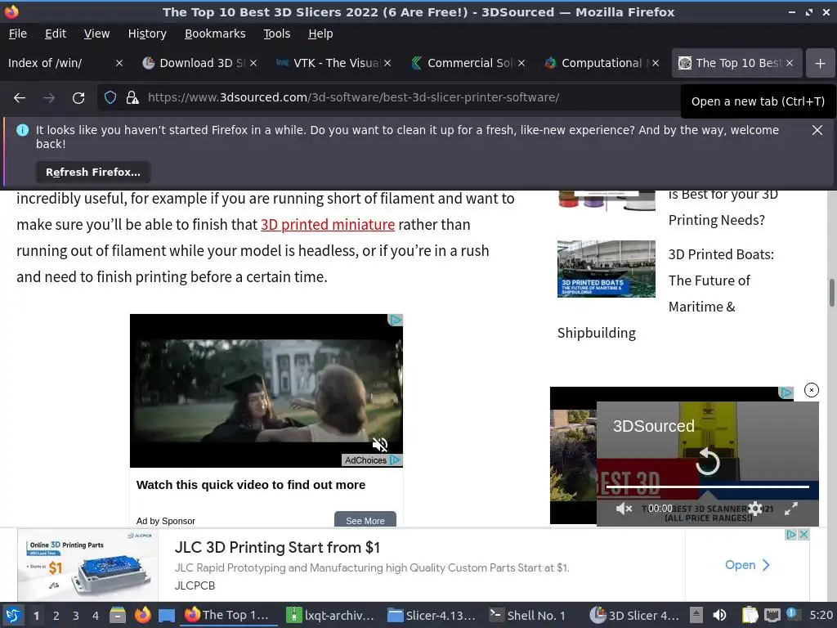Click the 3dsourced.com address bar
Image resolution: width=837 pixels, height=628 pixels.
tap(353, 98)
